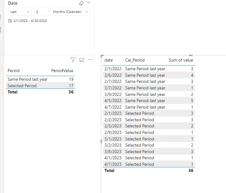The height and width of the screenshot is (193, 226).
Task: Click the value 4 in 2/6/2022 row
Action: pos(192,75)
